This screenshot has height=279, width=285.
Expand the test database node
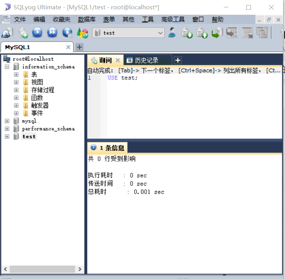click(x=7, y=136)
